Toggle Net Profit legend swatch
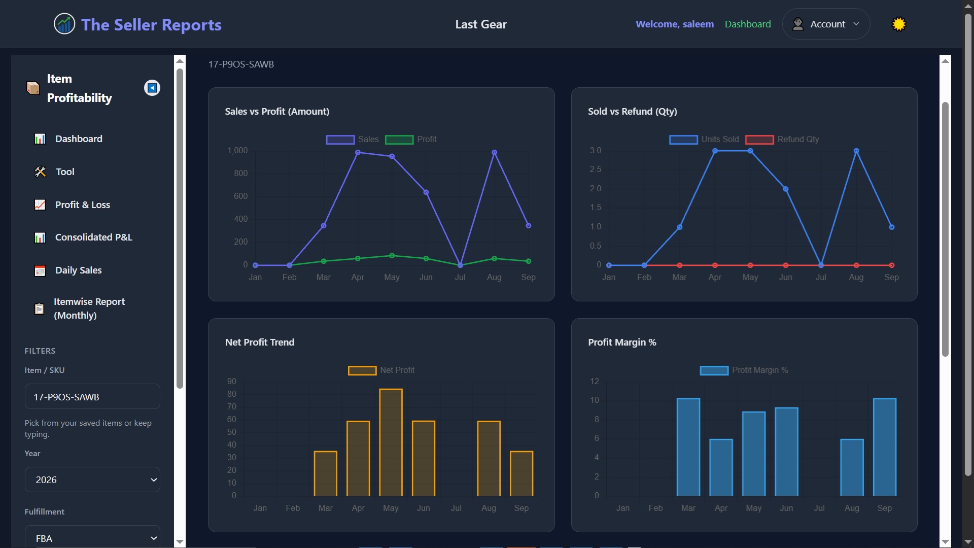974x548 pixels. coord(362,370)
